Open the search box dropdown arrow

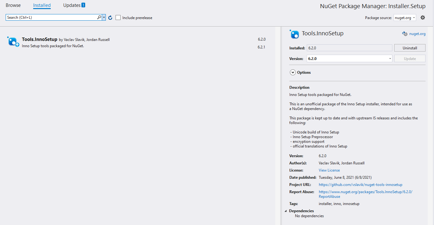(x=104, y=17)
